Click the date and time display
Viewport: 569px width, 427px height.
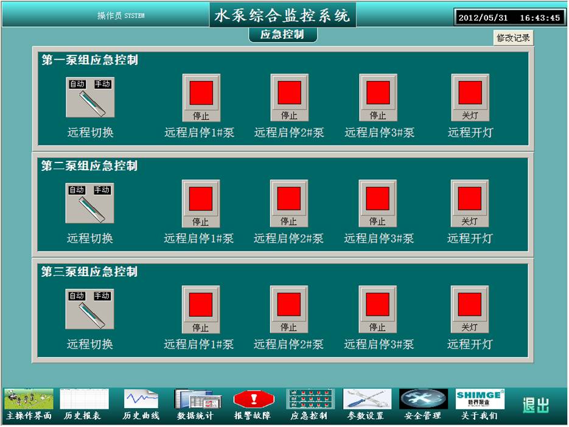tap(509, 18)
